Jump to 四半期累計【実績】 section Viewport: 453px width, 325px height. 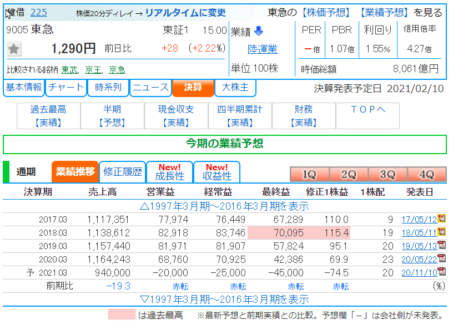[x=240, y=116]
